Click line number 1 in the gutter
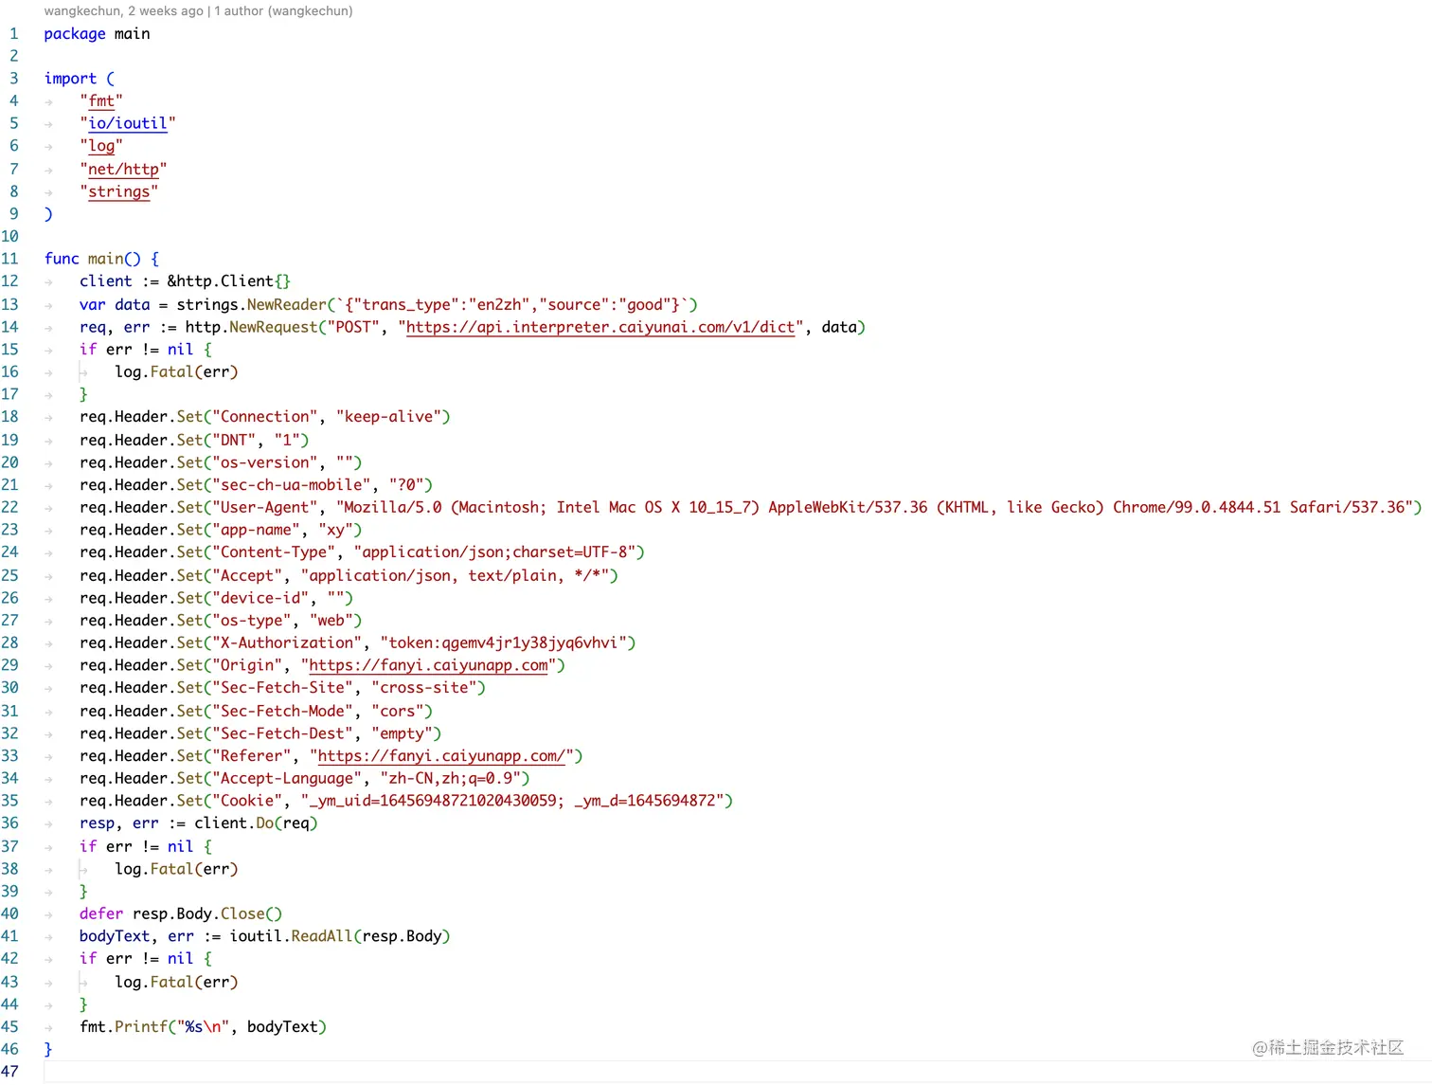The height and width of the screenshot is (1085, 1432). 13,33
